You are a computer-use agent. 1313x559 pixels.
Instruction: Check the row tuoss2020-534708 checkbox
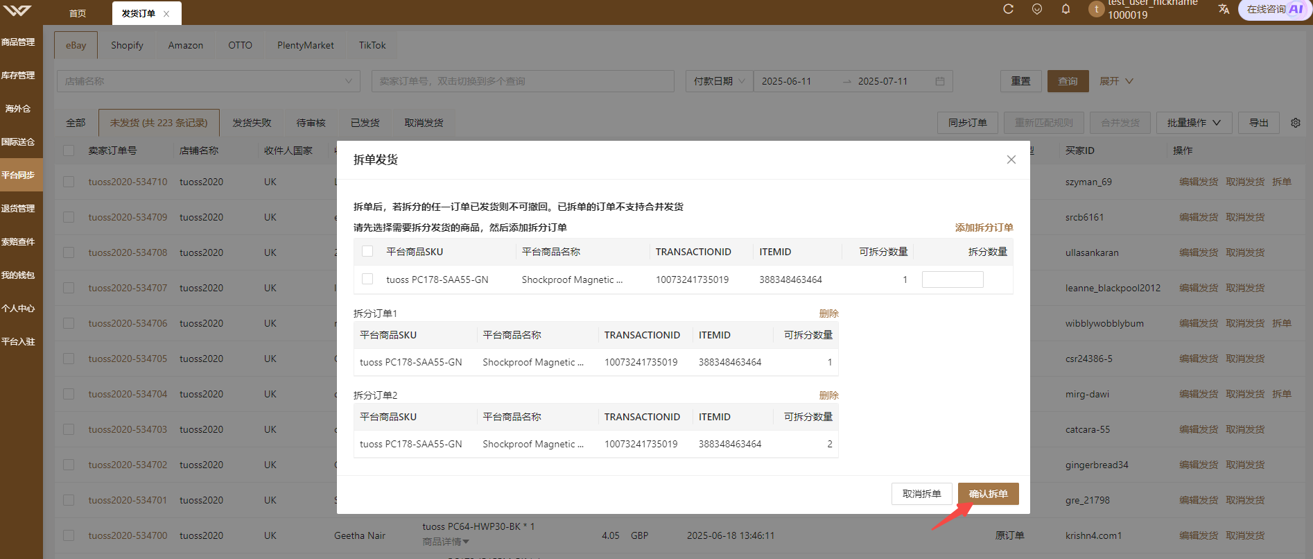coord(69,252)
